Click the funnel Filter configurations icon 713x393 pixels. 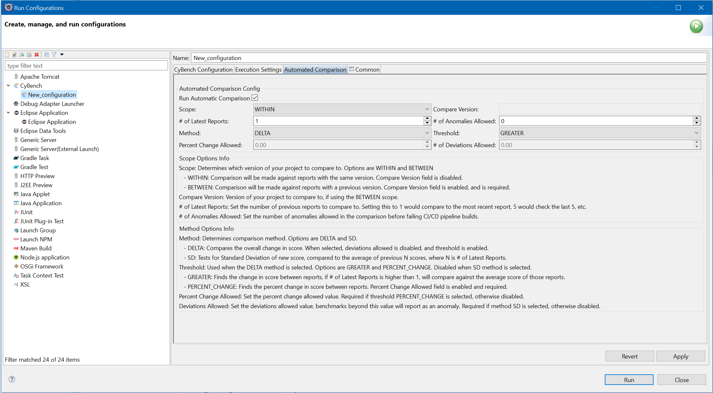[54, 55]
